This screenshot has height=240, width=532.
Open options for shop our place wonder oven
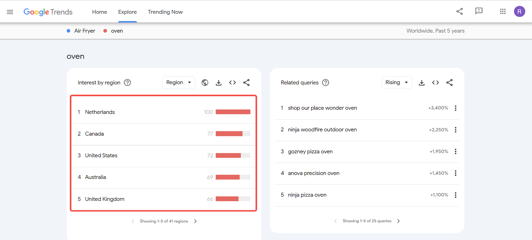456,108
